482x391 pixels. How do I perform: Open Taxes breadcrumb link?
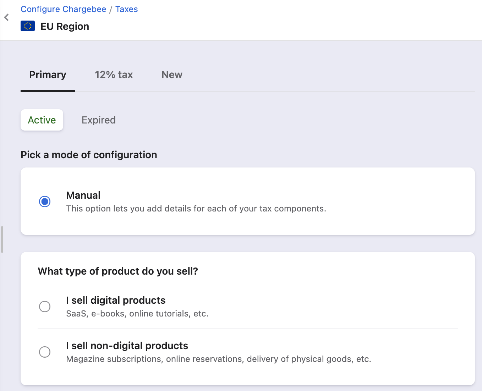(x=127, y=9)
